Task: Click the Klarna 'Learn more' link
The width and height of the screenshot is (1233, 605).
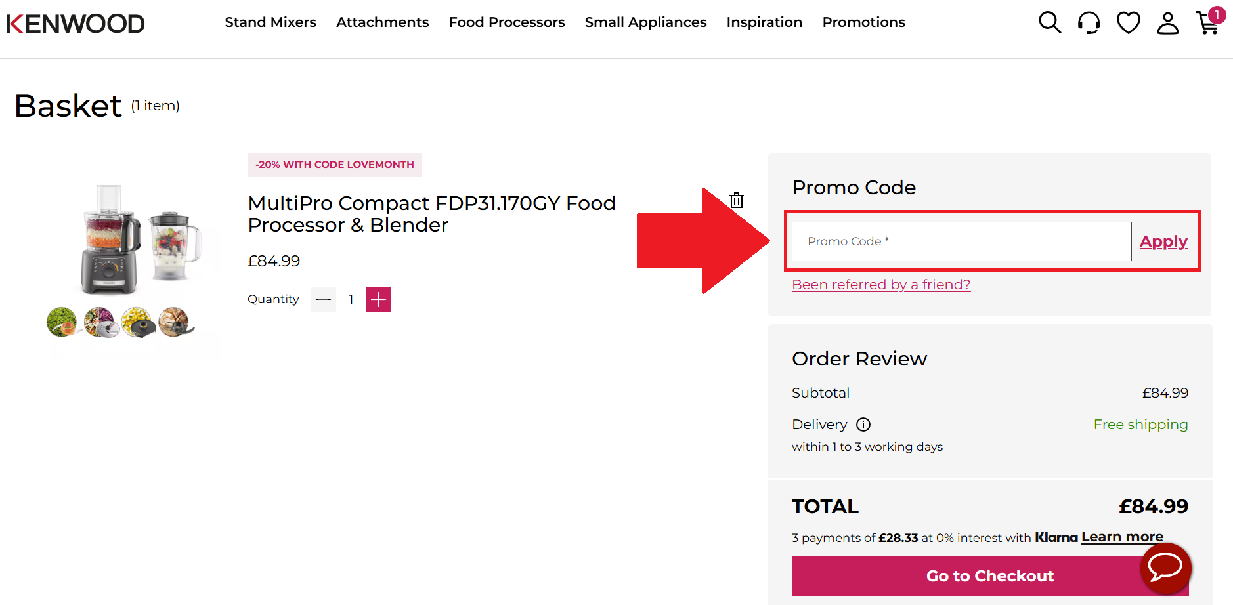Action: coord(1121,536)
